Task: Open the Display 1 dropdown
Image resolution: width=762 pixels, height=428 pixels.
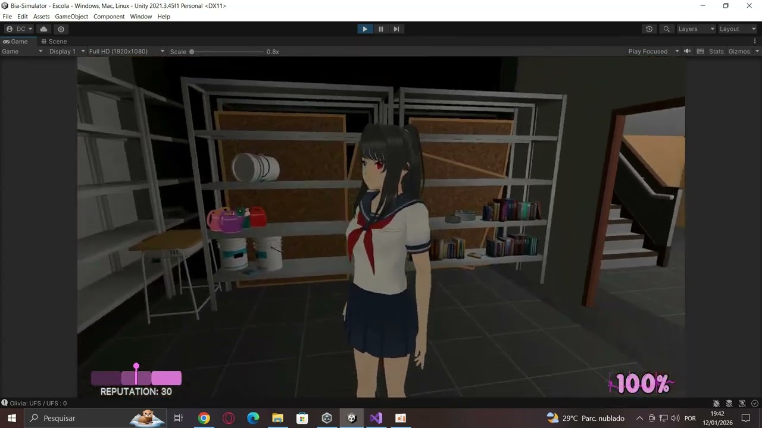Action: click(67, 52)
